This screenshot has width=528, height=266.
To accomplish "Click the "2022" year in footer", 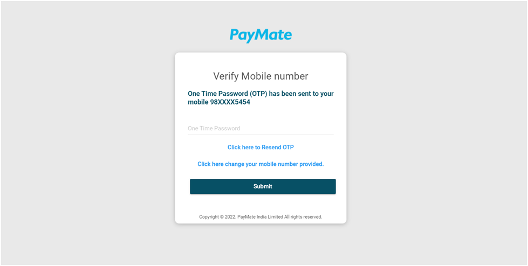I will [230, 217].
